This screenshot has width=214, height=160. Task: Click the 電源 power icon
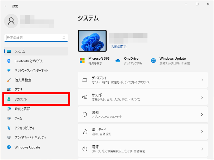(x=85, y=149)
